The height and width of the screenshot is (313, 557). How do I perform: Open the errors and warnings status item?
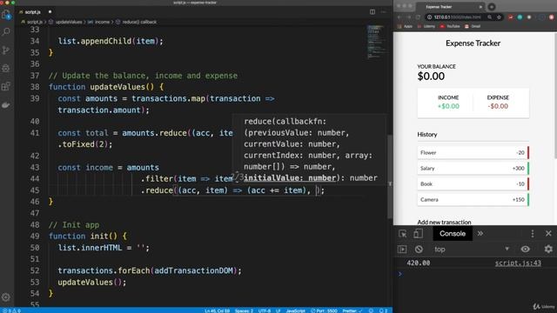point(11,310)
